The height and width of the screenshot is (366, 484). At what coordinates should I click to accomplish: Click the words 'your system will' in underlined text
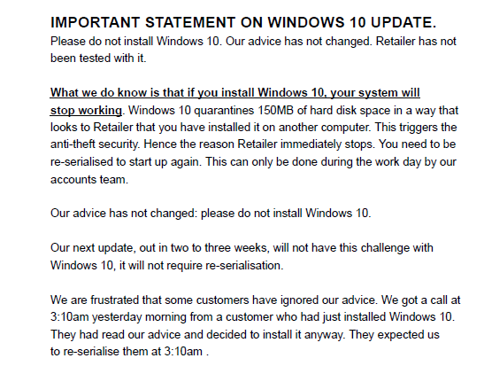coord(375,93)
